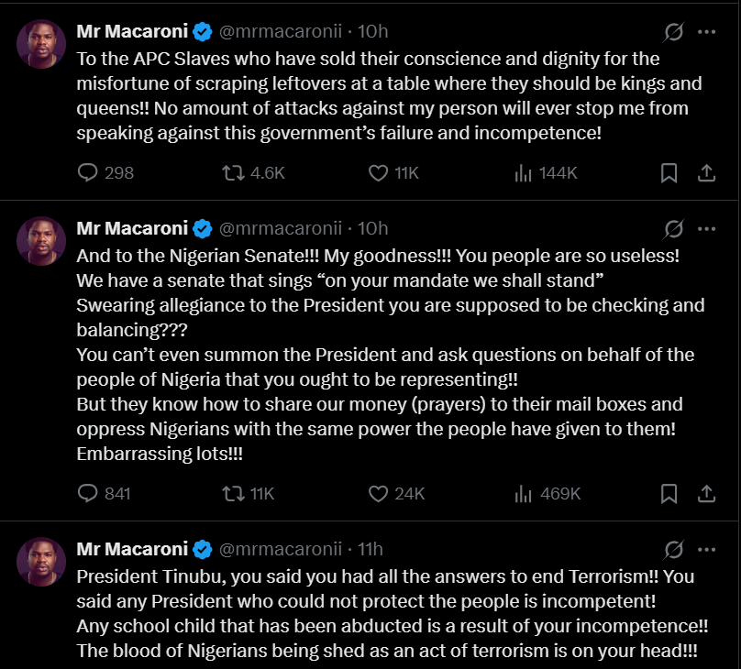Like the Senate post with 24K likes

tap(376, 493)
